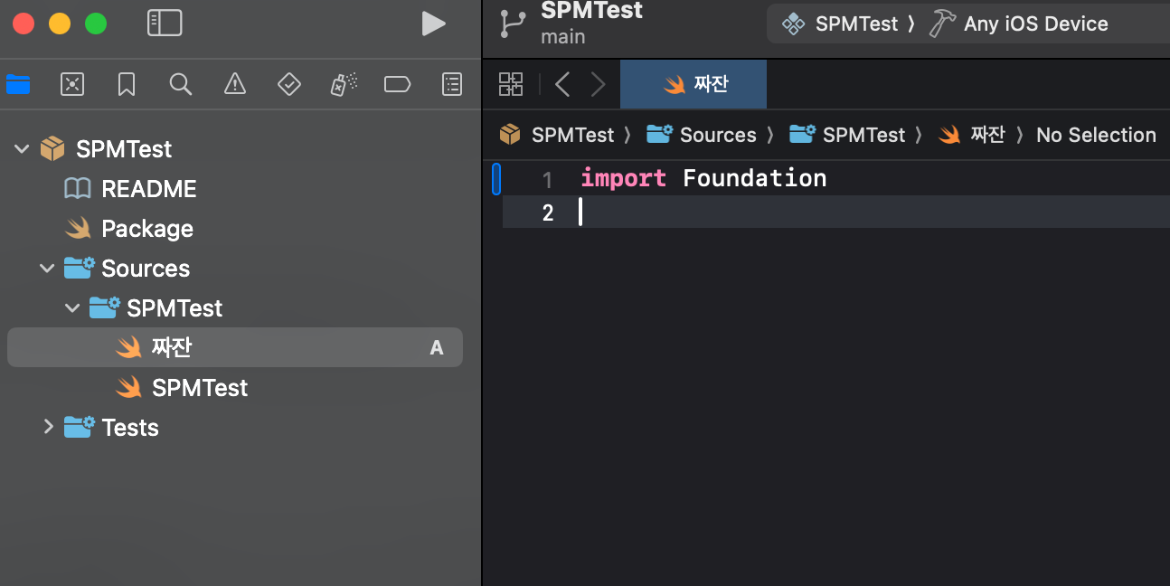Open the Bookmark navigator
Viewport: 1170px width, 586px height.
pyautogui.click(x=127, y=84)
